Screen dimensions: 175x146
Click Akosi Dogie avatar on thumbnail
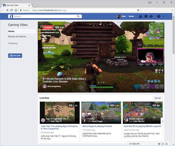(x=85, y=120)
